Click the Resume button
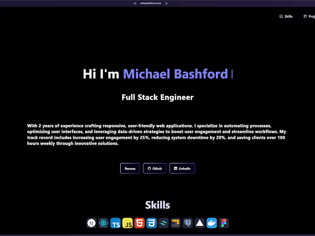Image resolution: width=315 pixels, height=236 pixels. click(130, 168)
